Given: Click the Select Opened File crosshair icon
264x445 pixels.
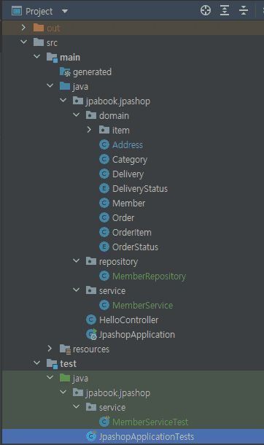Looking at the screenshot, I should [206, 10].
